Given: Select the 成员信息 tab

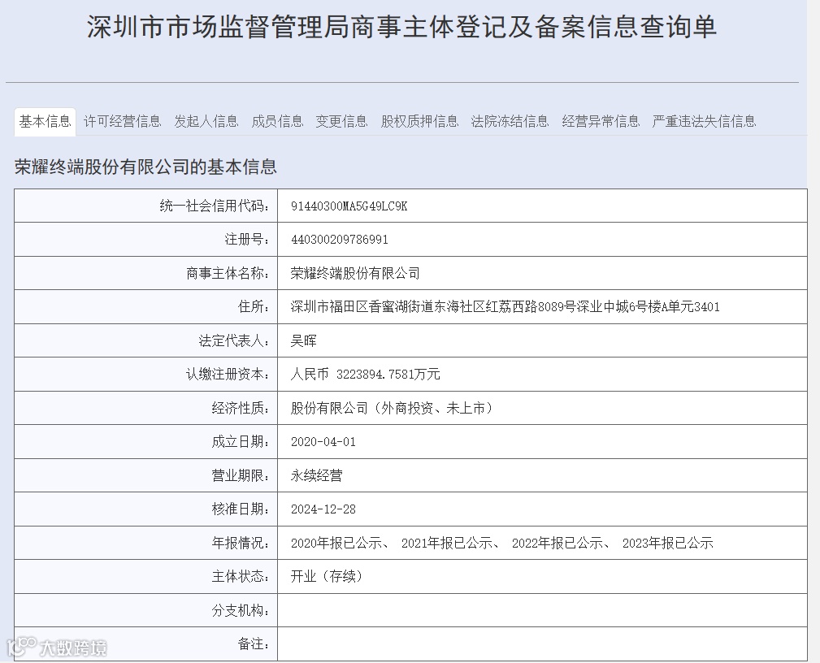Looking at the screenshot, I should [x=277, y=122].
